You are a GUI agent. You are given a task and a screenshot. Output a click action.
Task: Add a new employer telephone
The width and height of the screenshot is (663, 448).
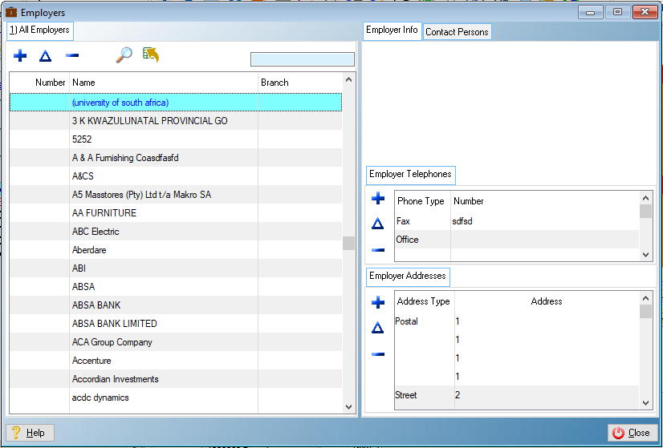(x=379, y=200)
